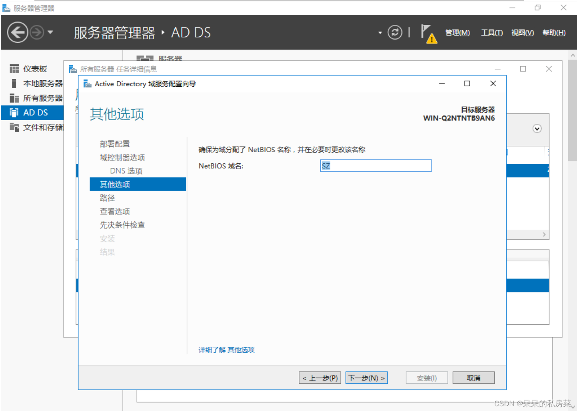Screen dimensions: 577x411
Task: Minimize the Server Manager window
Action: [x=512, y=8]
